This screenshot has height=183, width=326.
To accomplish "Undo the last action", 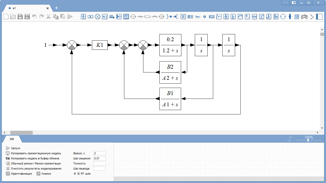I will (x=34, y=17).
